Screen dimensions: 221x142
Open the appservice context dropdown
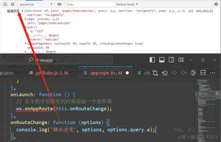pos(36,4)
